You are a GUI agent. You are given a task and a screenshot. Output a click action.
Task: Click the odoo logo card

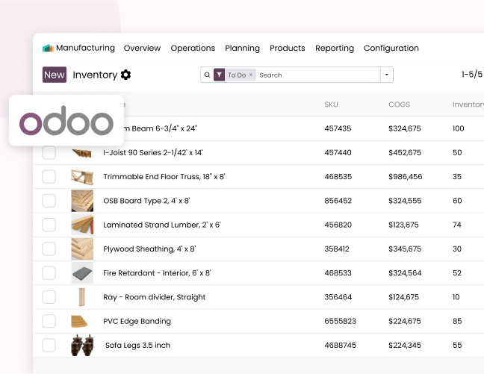[66, 120]
